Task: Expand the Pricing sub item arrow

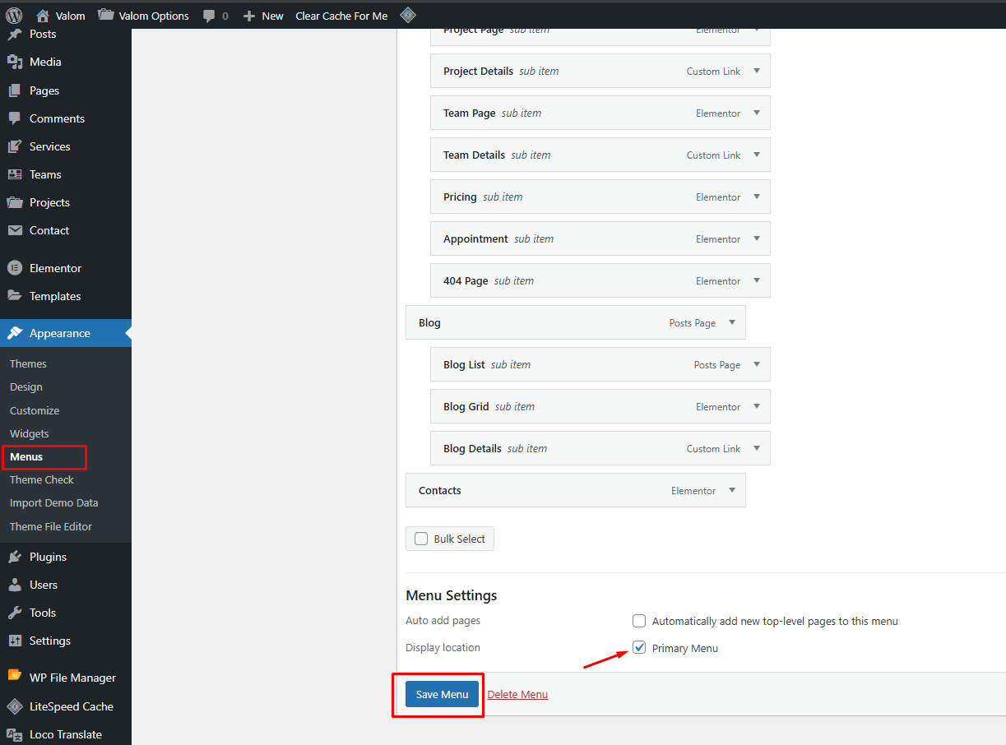Action: [757, 197]
